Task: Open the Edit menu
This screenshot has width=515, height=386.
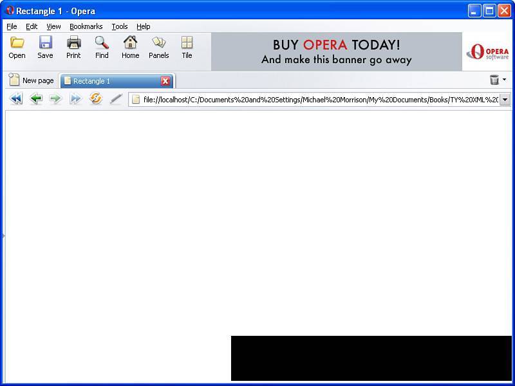Action: [x=32, y=26]
